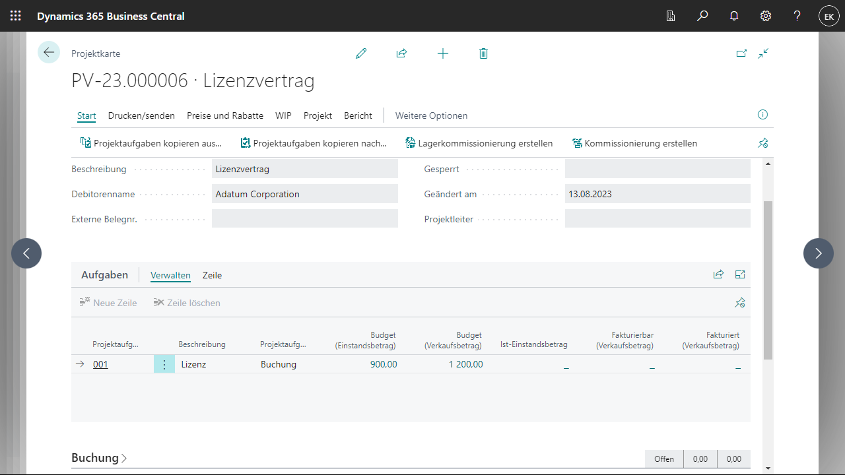Click the settings gear icon
Viewport: 845px width, 475px height.
tap(766, 16)
